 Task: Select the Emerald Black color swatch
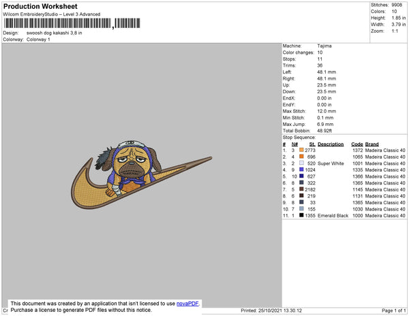click(x=301, y=215)
